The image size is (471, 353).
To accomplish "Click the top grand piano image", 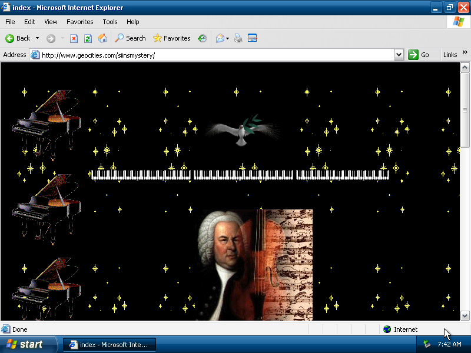I will tap(47, 124).
